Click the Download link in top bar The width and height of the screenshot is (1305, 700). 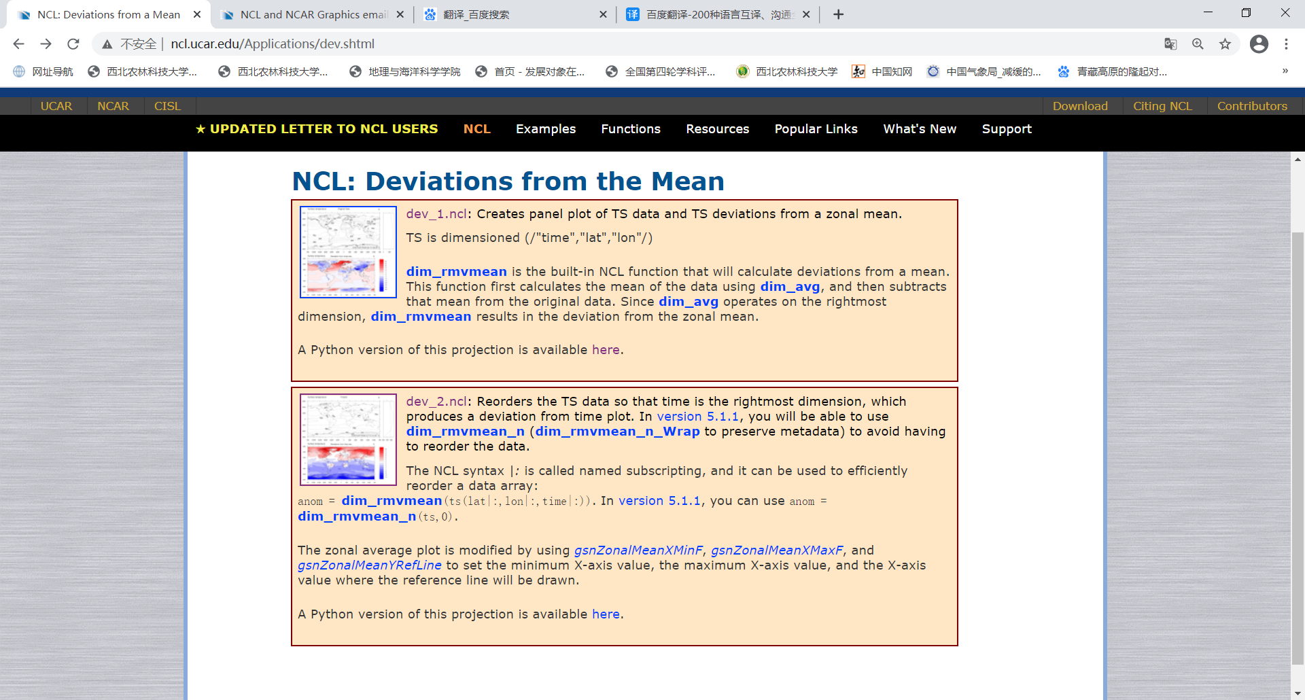pyautogui.click(x=1079, y=106)
